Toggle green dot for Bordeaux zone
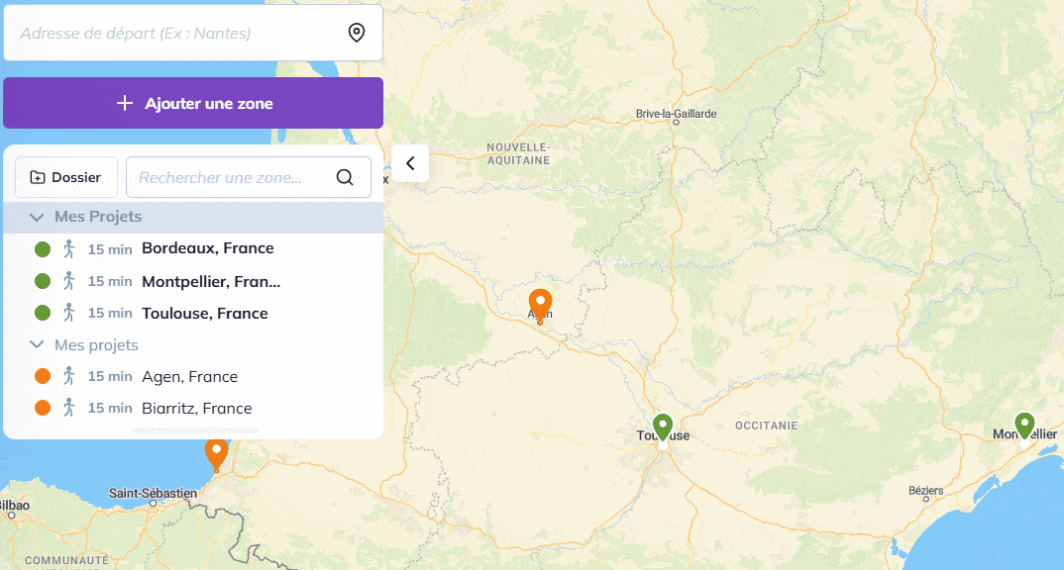The image size is (1064, 570). click(x=43, y=249)
